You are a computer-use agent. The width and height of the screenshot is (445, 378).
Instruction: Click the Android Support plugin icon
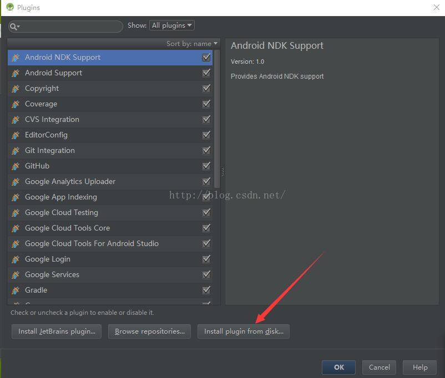pos(16,73)
